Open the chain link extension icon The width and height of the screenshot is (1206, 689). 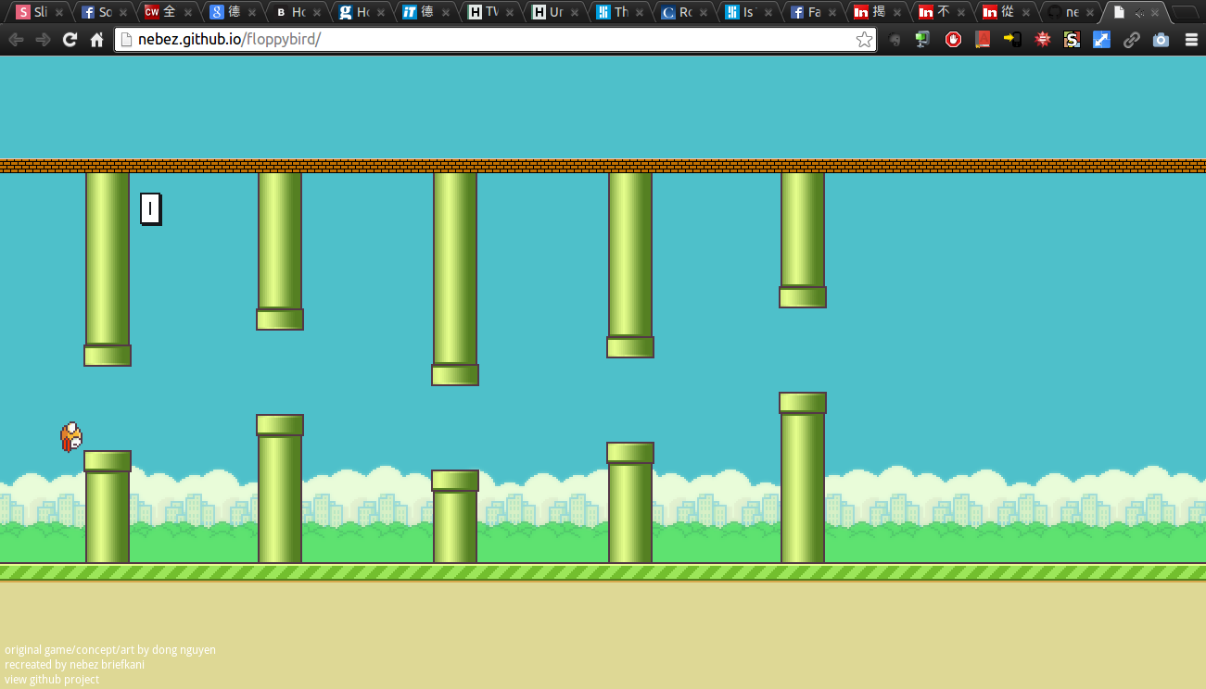1131,40
